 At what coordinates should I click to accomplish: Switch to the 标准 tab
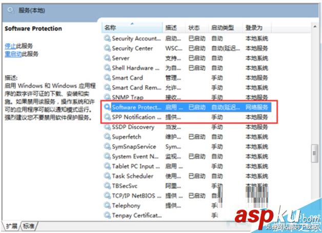click(29, 226)
